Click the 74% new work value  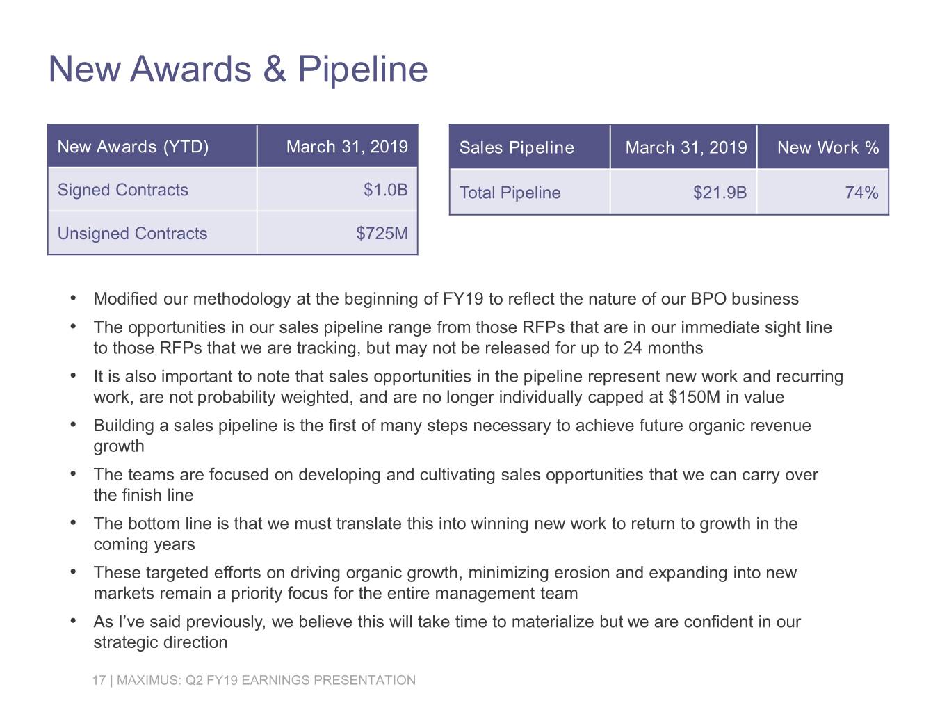click(x=861, y=193)
